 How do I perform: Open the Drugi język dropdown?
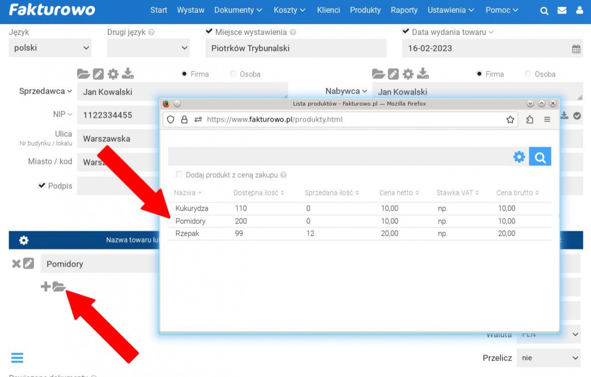coord(148,48)
